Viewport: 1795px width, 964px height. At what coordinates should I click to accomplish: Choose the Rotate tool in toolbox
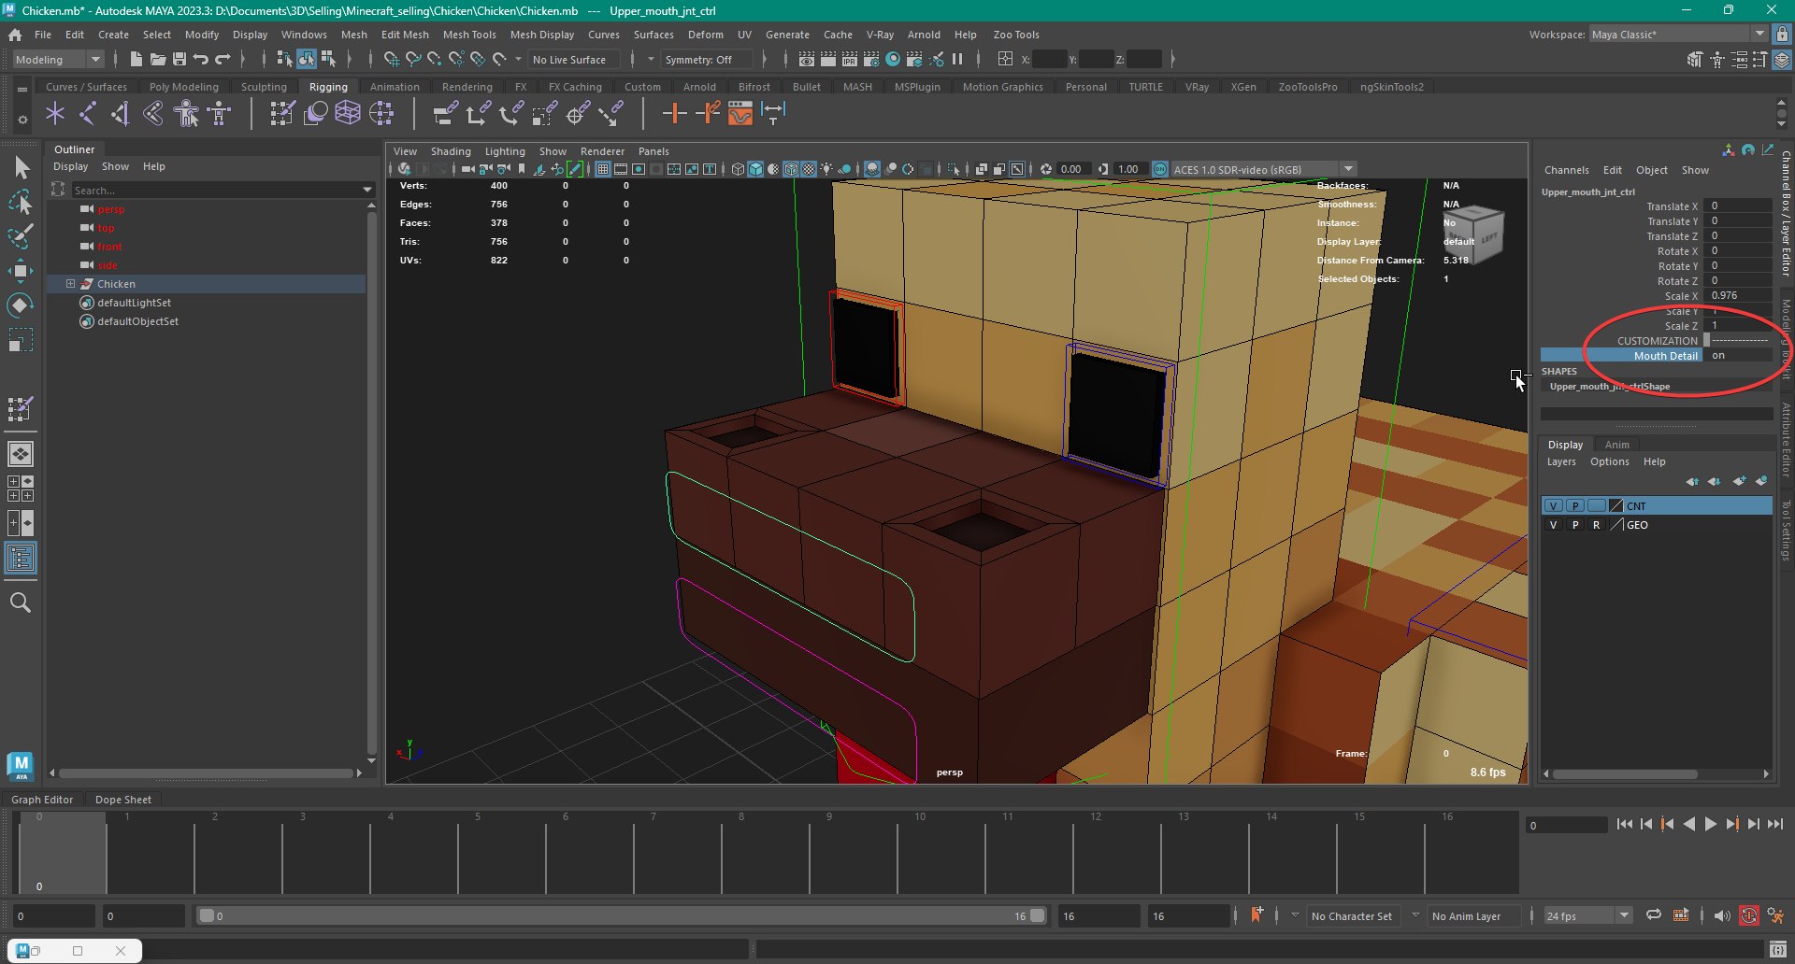click(x=21, y=305)
